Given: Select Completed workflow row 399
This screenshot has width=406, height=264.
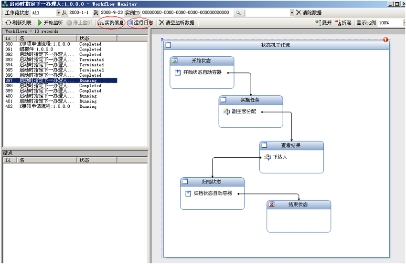Looking at the screenshot, I should 61,91.
